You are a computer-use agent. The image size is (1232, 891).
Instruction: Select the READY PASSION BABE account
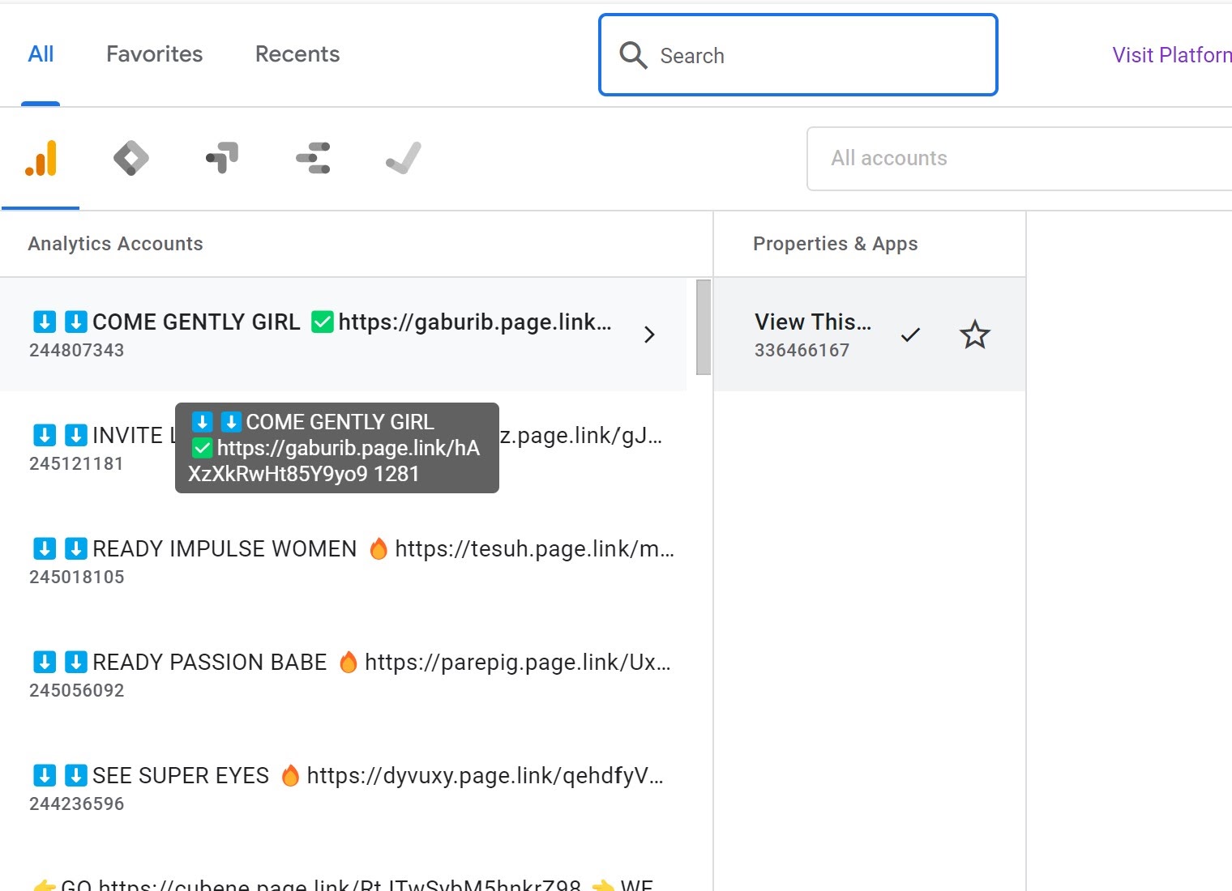(343, 675)
